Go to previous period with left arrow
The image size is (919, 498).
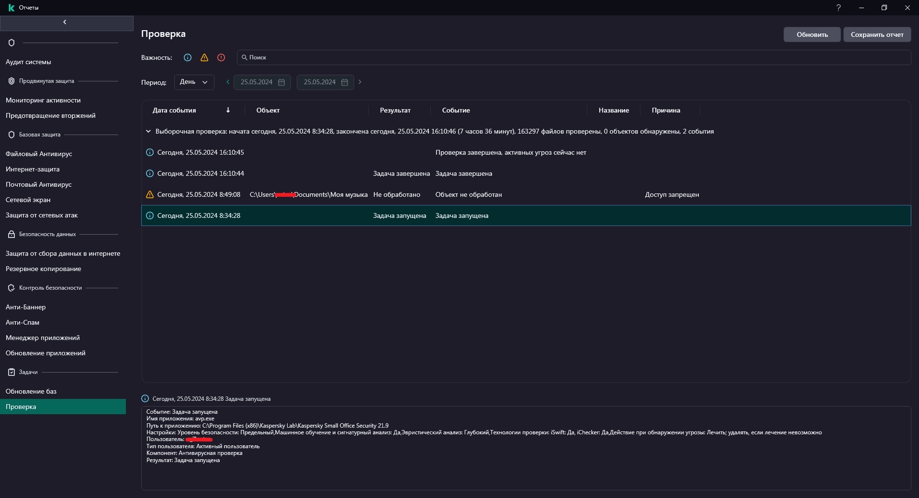(x=228, y=82)
